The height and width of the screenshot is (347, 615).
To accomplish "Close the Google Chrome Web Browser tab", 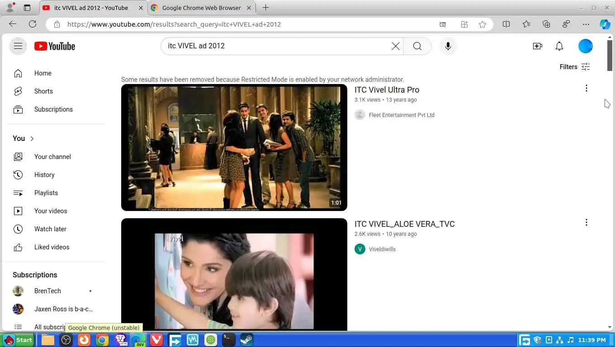I will 249,8.
